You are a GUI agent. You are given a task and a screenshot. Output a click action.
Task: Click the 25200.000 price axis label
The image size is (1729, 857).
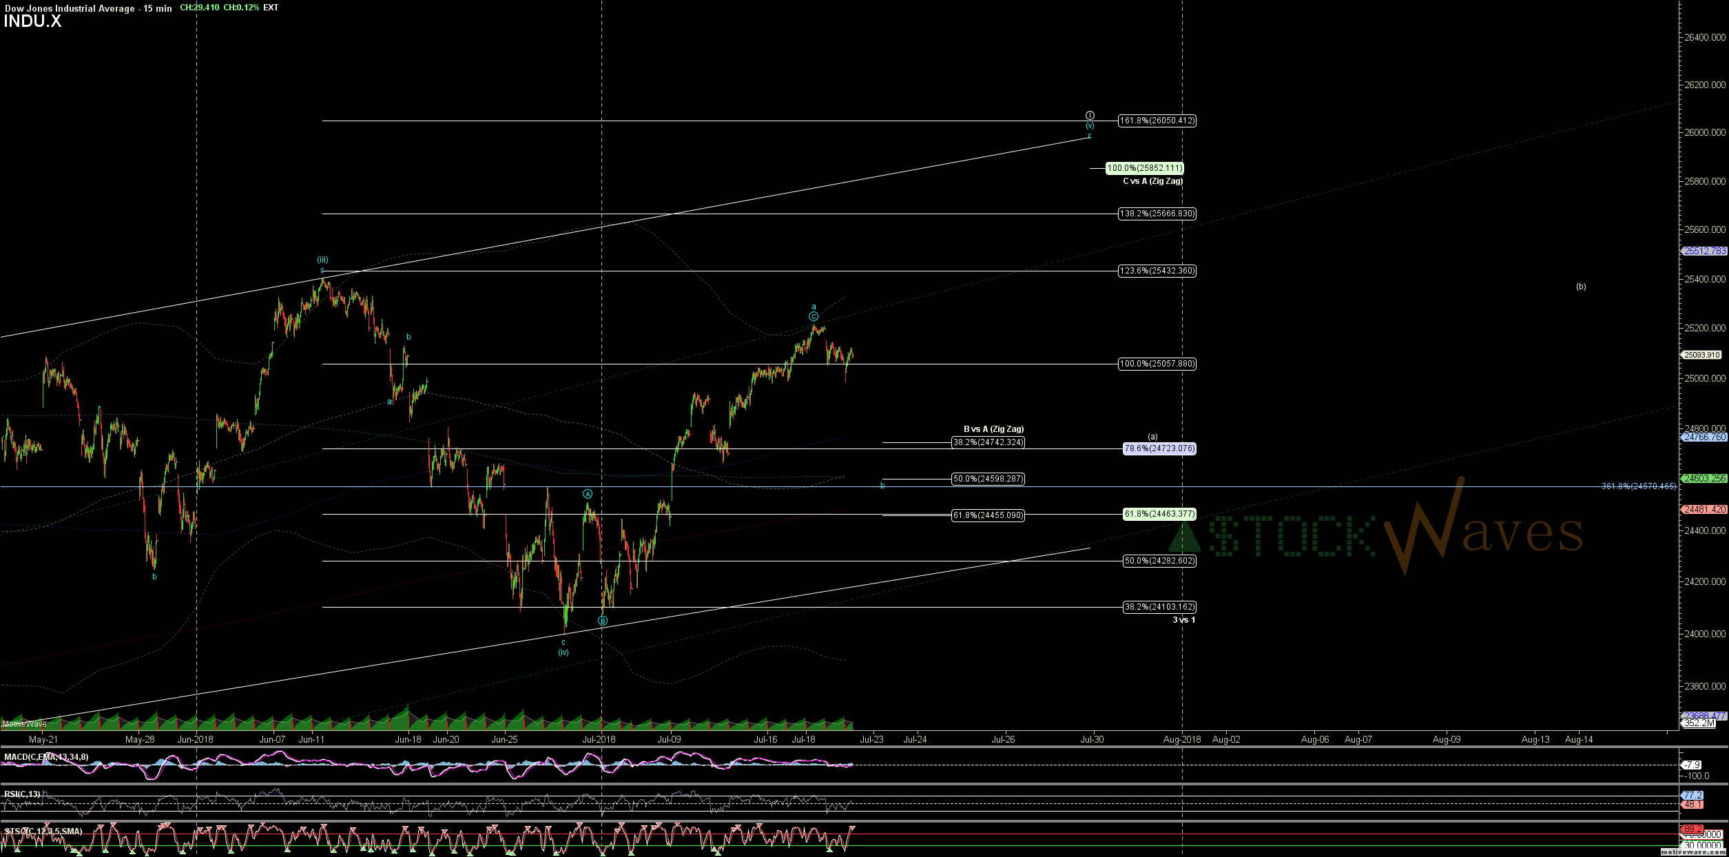1704,328
